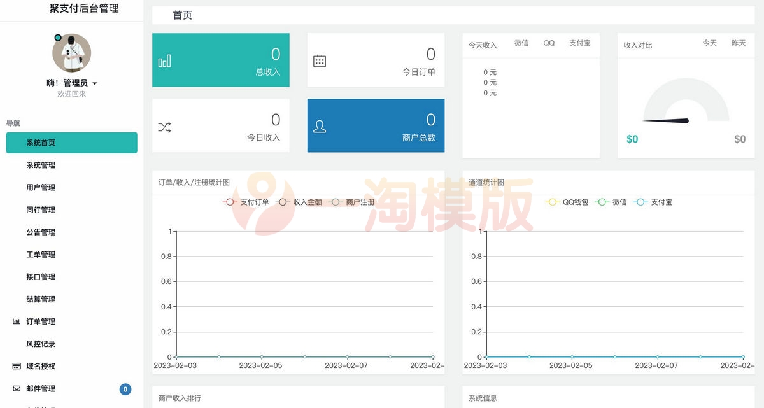Switch to QQ tab in 今天收入
Viewport: 764px width, 408px height.
(x=549, y=43)
